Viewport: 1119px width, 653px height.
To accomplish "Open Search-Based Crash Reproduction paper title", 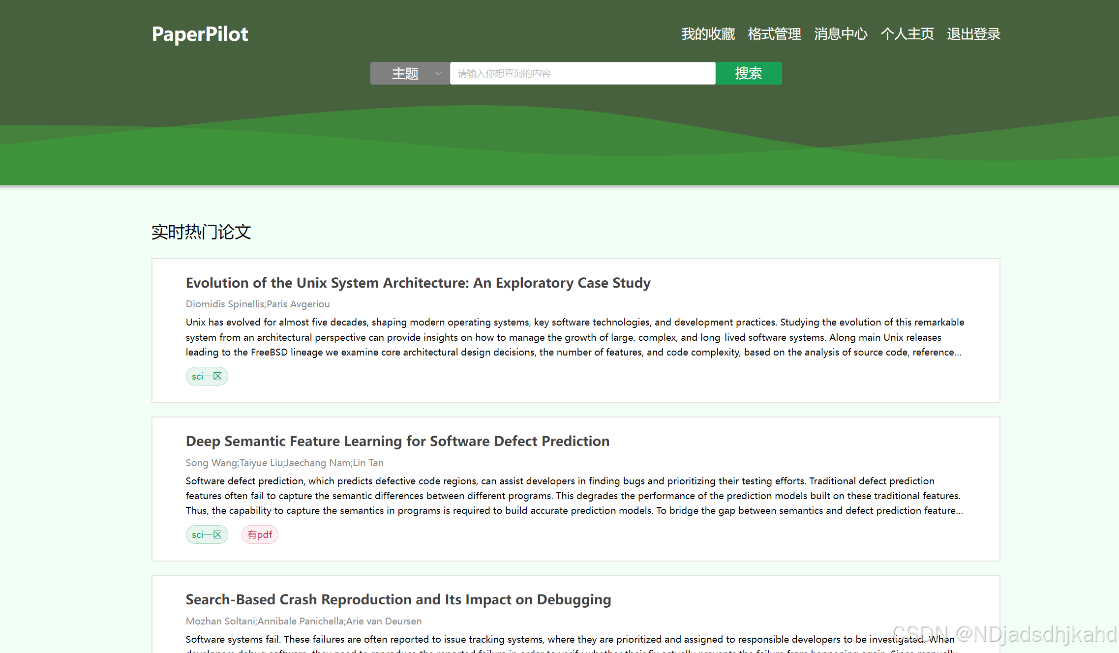I will click(398, 599).
